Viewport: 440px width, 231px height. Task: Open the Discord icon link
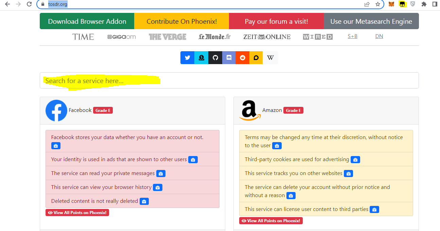(x=229, y=58)
